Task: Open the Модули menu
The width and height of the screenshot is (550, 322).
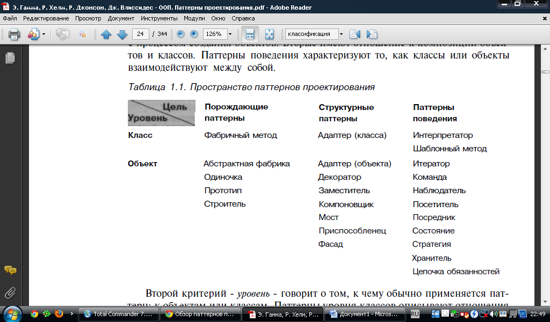Action: (x=194, y=18)
